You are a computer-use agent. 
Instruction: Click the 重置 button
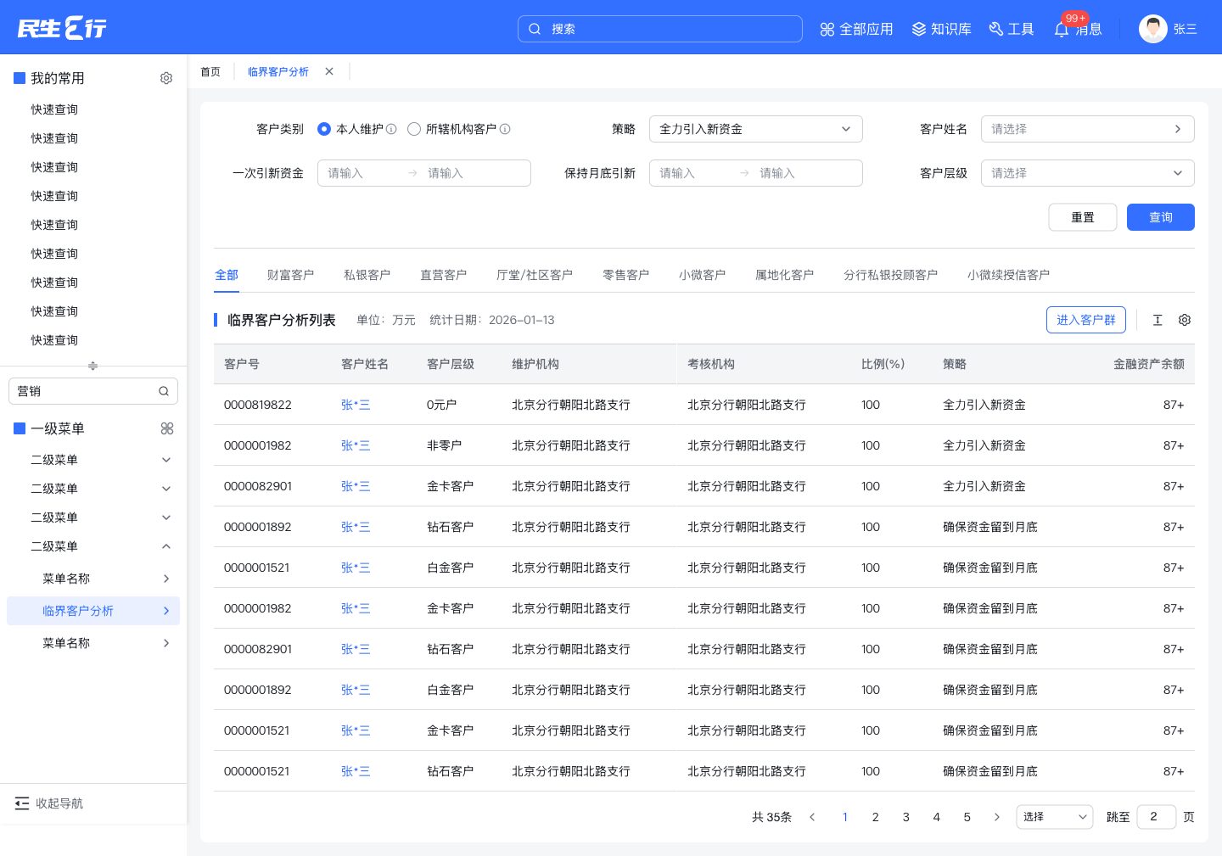click(1083, 217)
